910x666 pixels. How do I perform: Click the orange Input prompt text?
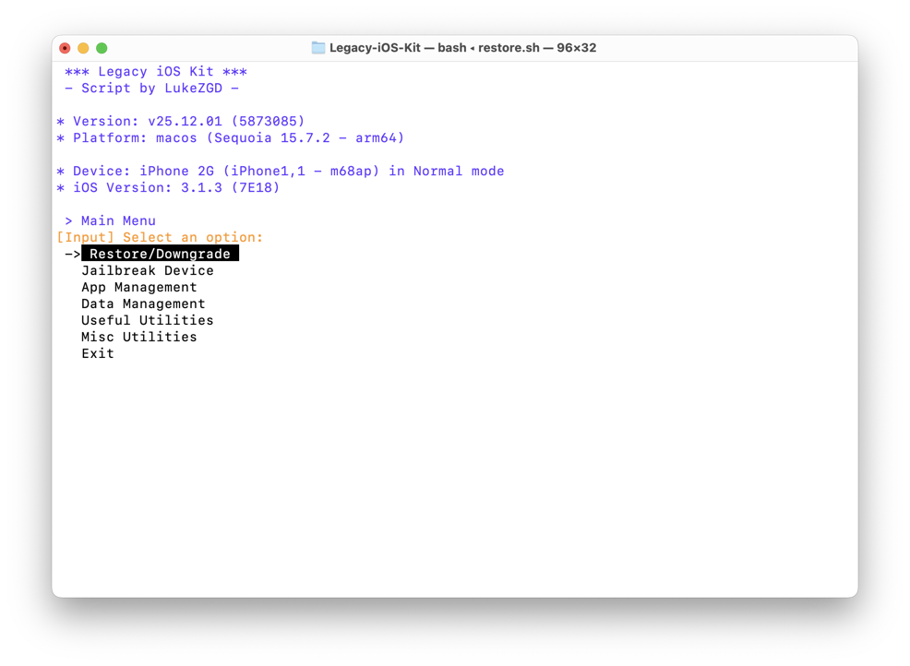(160, 237)
